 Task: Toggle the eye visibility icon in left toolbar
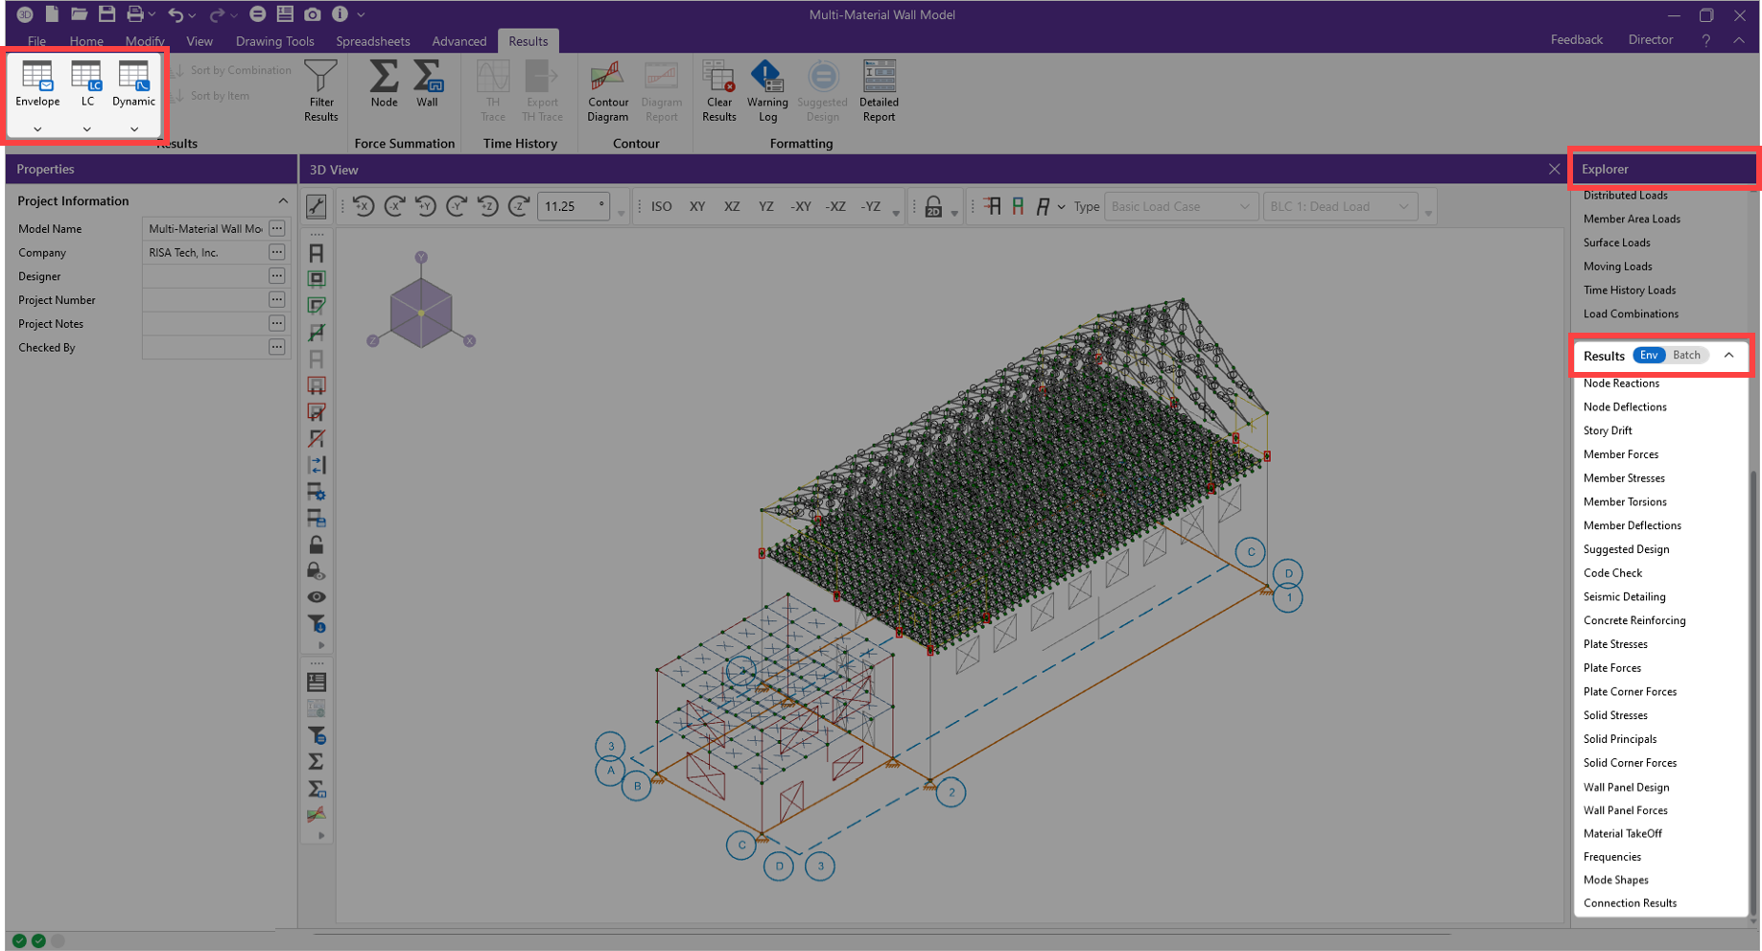[x=317, y=597]
